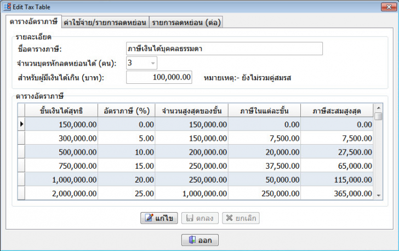The height and width of the screenshot is (251, 399).
Task: Click the แก้ไข edit button
Action: 159,218
